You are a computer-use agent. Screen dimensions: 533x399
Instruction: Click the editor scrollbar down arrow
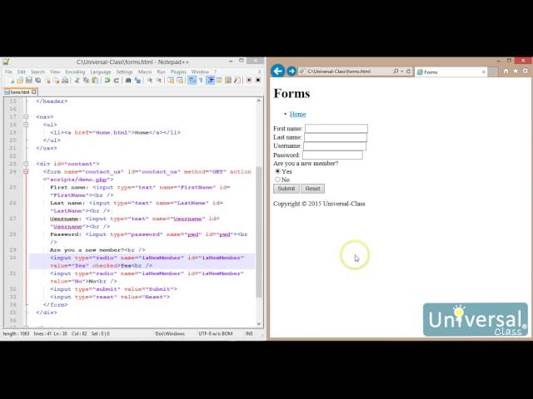[x=259, y=323]
